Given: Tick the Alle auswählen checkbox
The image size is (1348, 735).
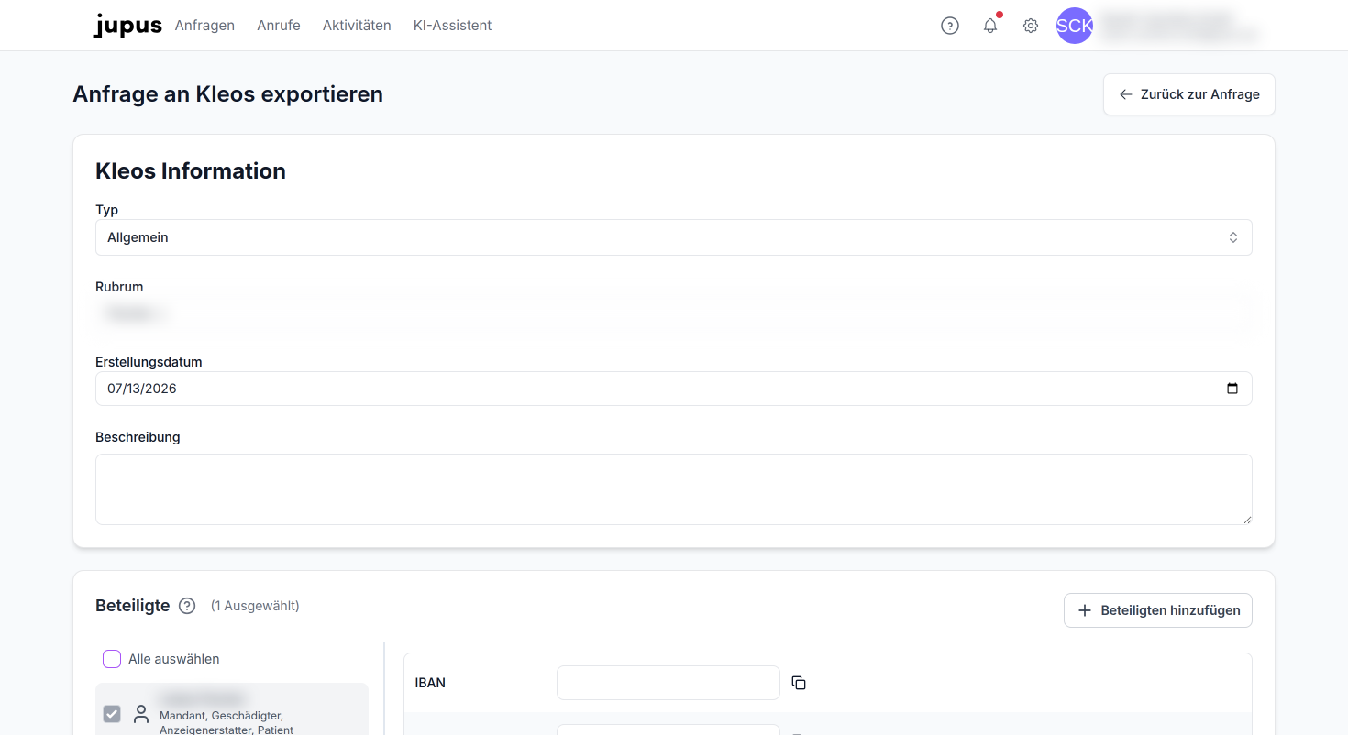Looking at the screenshot, I should point(112,659).
